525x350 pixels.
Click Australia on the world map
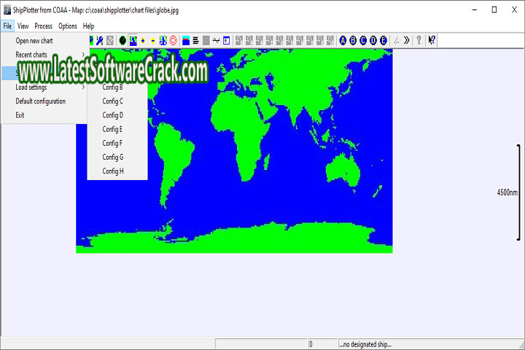coord(343,170)
